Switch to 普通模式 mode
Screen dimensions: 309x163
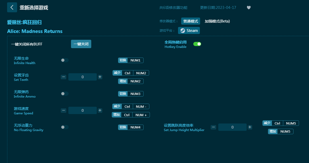click(x=191, y=21)
